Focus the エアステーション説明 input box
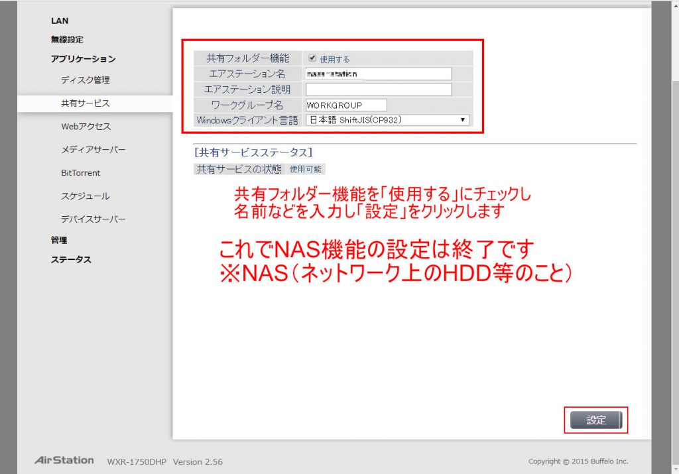This screenshot has width=679, height=474. (378, 89)
